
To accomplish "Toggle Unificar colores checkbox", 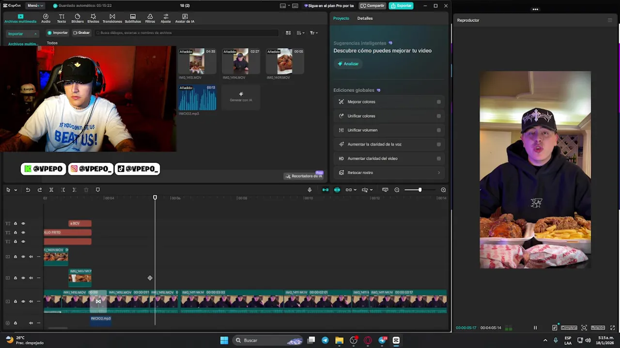I will point(439,116).
